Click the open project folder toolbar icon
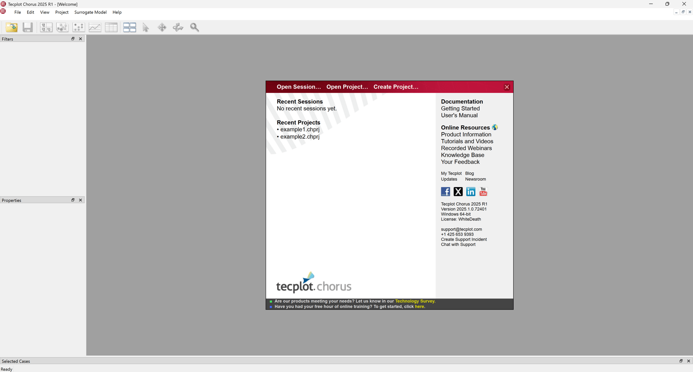Screen dimensions: 693x372 click(x=12, y=27)
